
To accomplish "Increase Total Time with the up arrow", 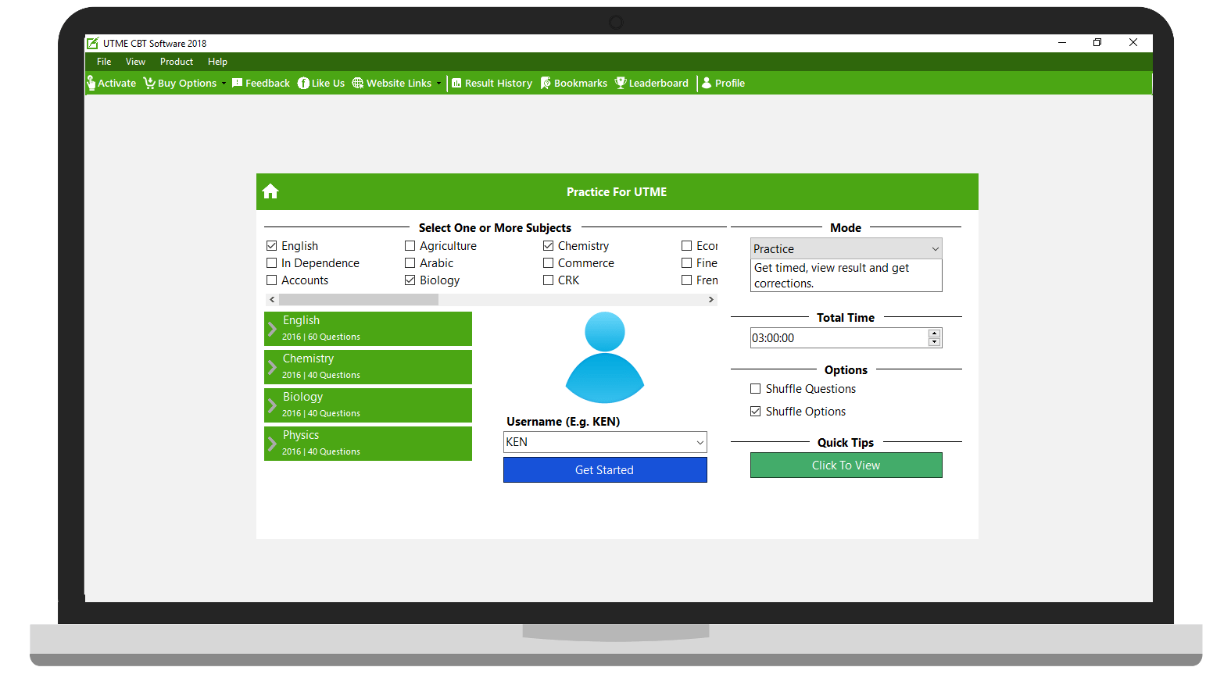I will [x=934, y=334].
